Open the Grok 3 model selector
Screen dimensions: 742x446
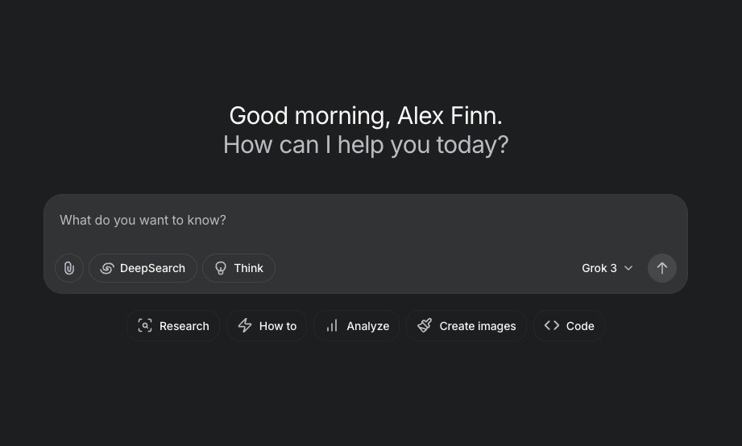point(607,268)
